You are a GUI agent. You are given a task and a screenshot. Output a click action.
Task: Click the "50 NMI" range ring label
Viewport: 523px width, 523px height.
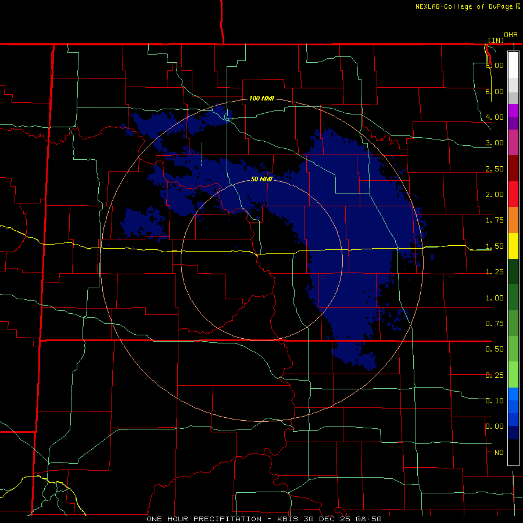pyautogui.click(x=261, y=179)
